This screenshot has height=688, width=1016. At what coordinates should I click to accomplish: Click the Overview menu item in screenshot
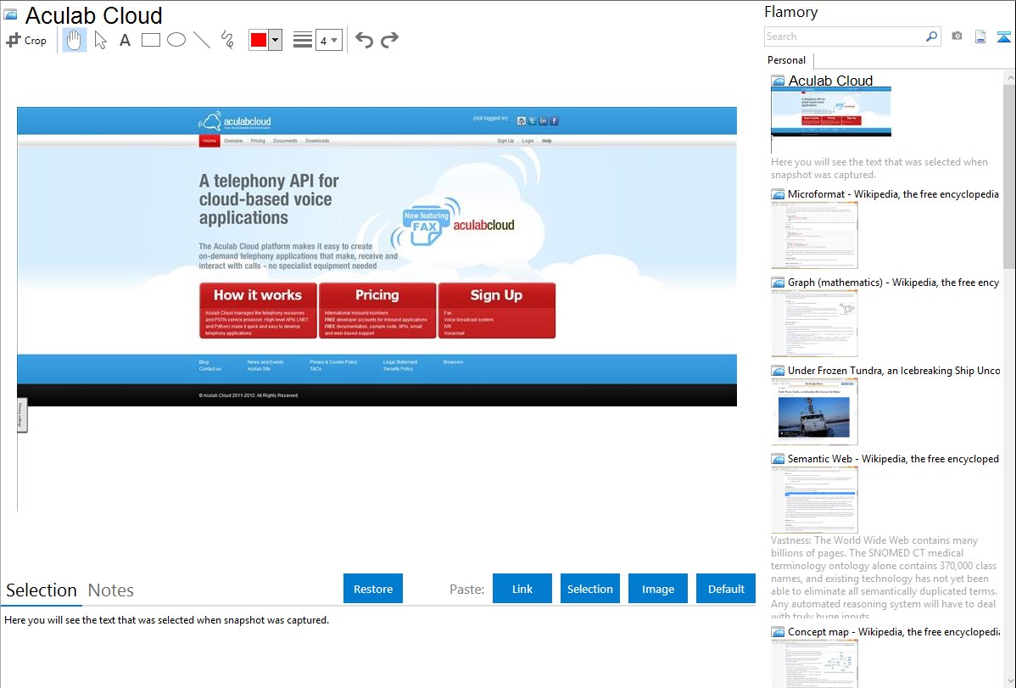pyautogui.click(x=233, y=141)
